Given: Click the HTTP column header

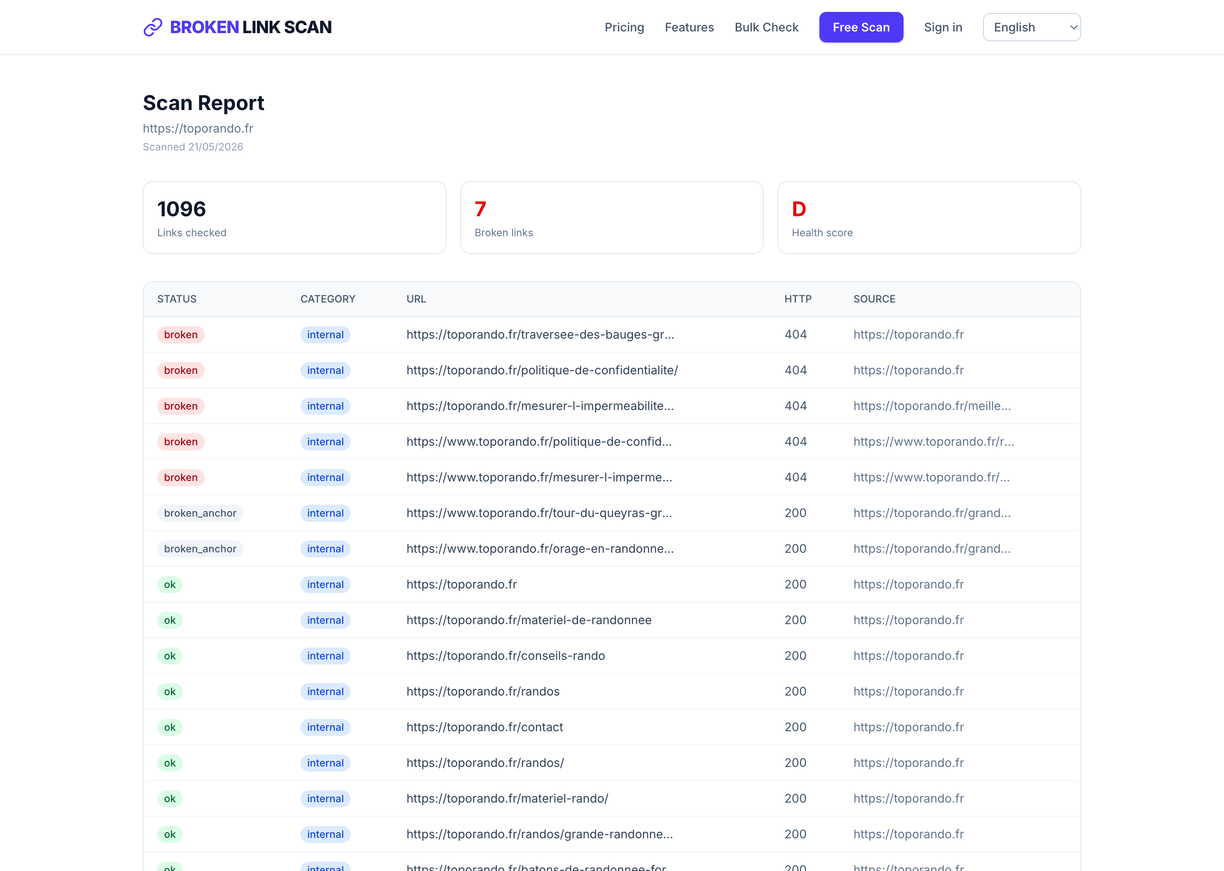Looking at the screenshot, I should [798, 299].
